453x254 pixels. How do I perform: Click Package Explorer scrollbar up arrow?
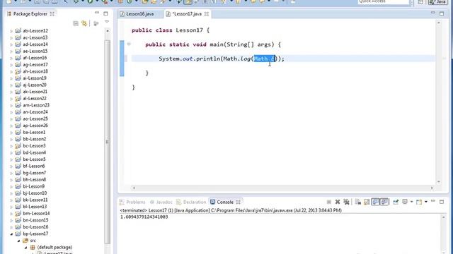coord(108,31)
